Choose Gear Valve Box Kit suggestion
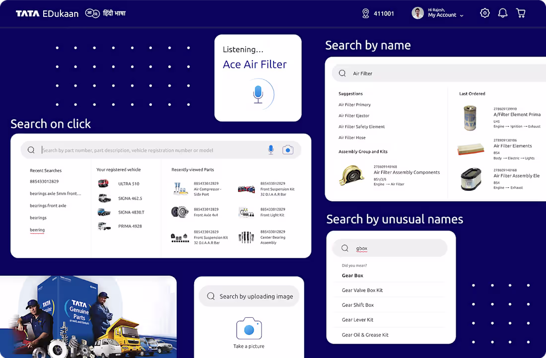Viewport: 546px width, 358px height. [x=362, y=290]
